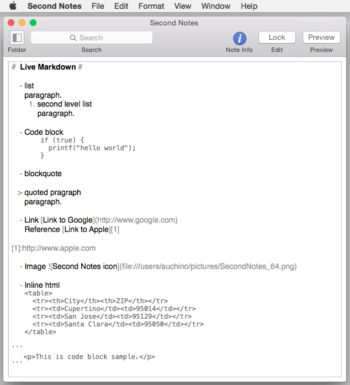Viewport: 350px width, 385px height.
Task: Click the printf("hello world"); code line
Action: click(x=92, y=148)
